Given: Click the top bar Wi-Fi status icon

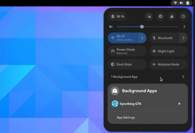Looking at the screenshot, I should (x=175, y=3).
